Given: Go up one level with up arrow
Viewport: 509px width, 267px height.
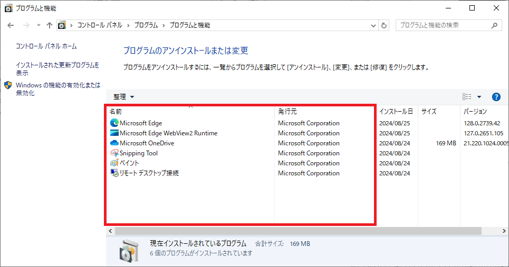Looking at the screenshot, I should [x=50, y=25].
